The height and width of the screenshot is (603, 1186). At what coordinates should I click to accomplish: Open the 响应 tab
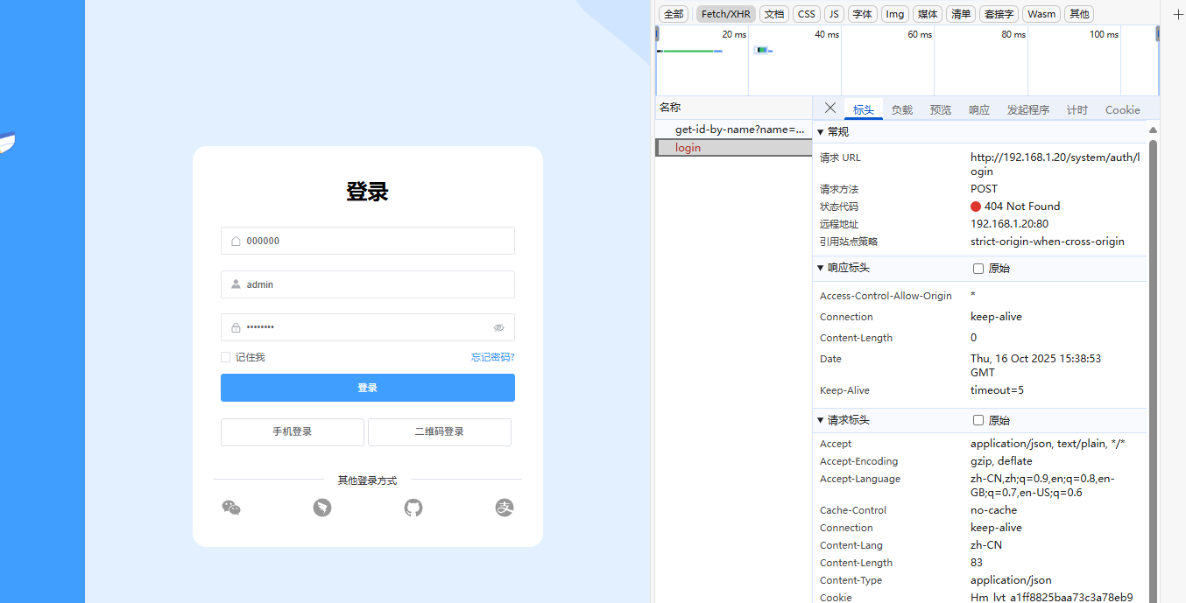[x=978, y=110]
